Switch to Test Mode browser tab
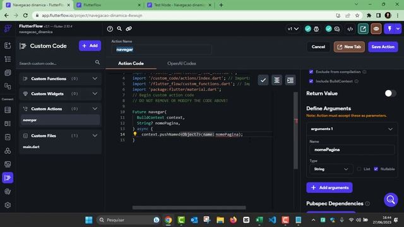Screen dimensions: 404x227 (x=179, y=5)
